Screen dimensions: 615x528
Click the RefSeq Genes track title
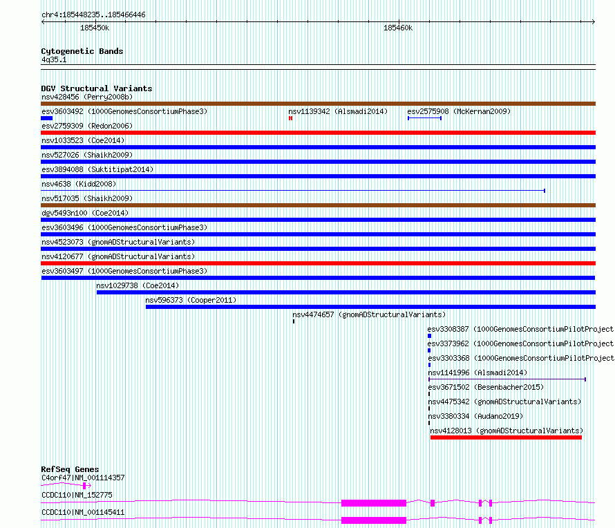[x=70, y=469]
